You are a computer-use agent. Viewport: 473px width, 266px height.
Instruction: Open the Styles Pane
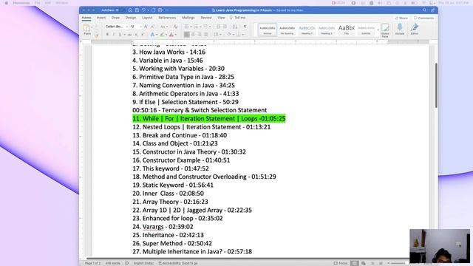(x=385, y=30)
